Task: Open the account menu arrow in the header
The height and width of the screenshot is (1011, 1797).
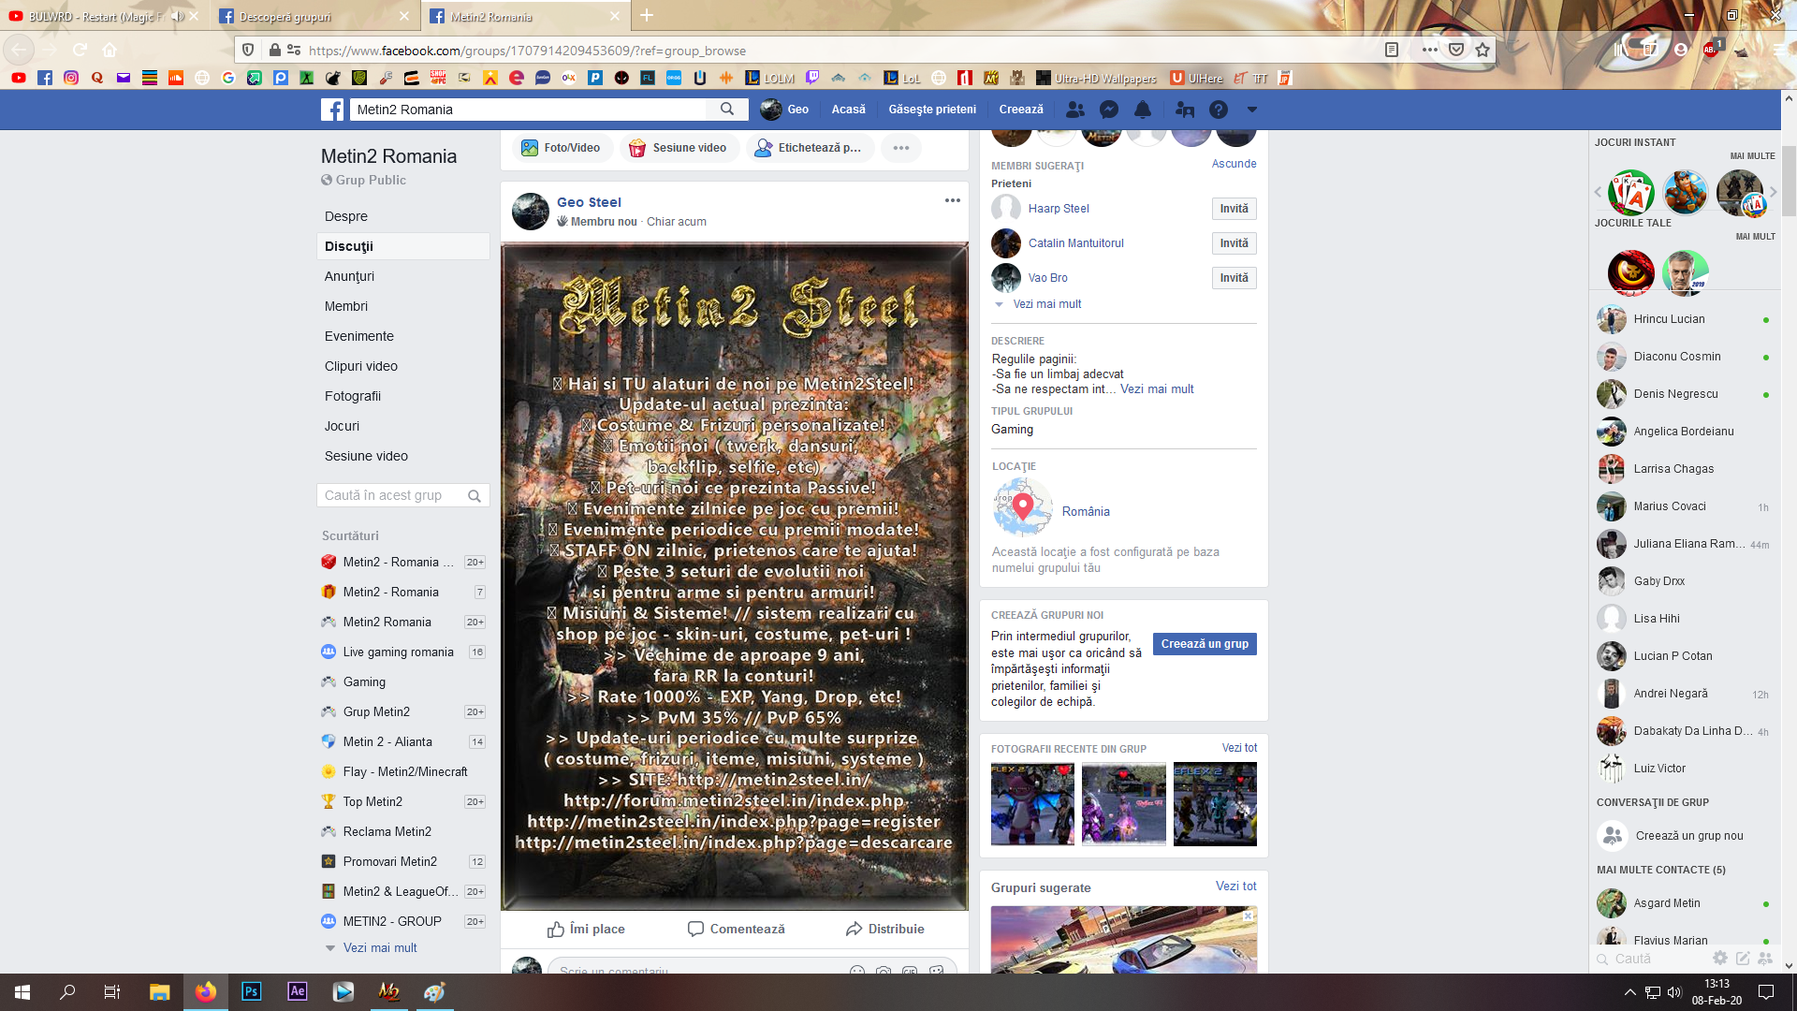Action: click(x=1251, y=110)
